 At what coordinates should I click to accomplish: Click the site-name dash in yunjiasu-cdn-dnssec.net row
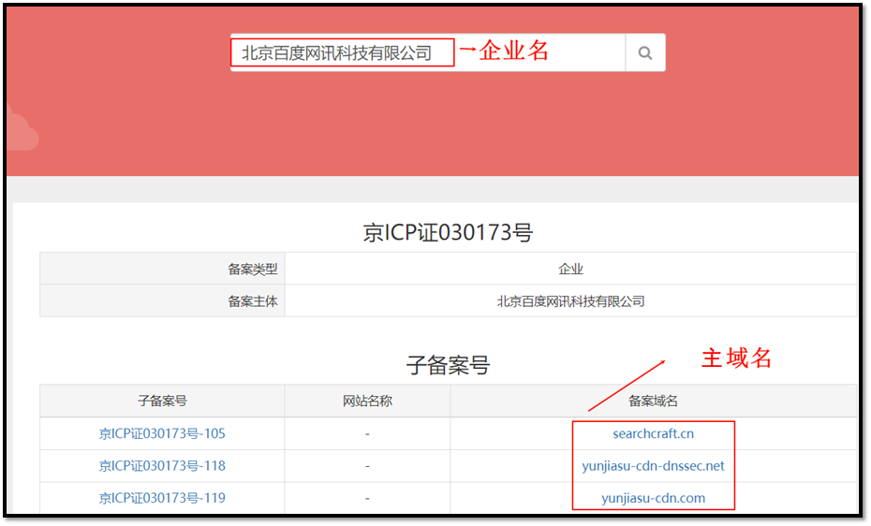[367, 466]
